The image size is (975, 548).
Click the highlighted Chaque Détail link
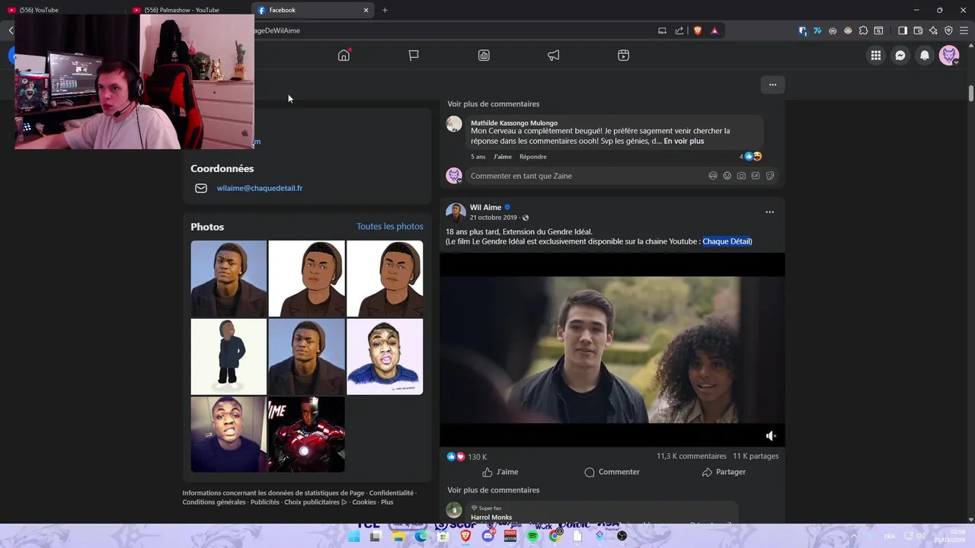[727, 241]
